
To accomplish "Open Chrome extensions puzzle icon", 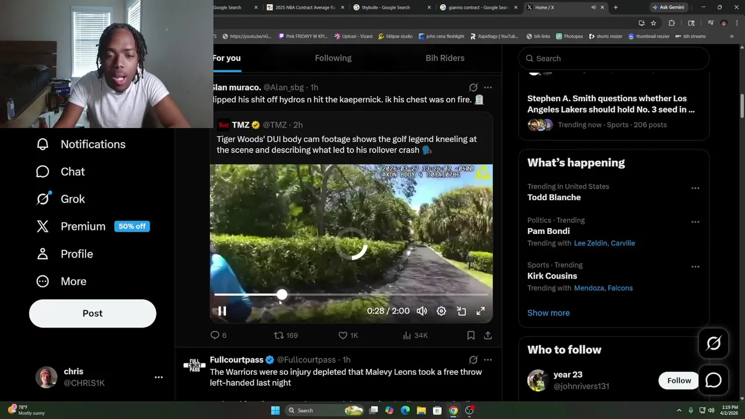I will [672, 23].
